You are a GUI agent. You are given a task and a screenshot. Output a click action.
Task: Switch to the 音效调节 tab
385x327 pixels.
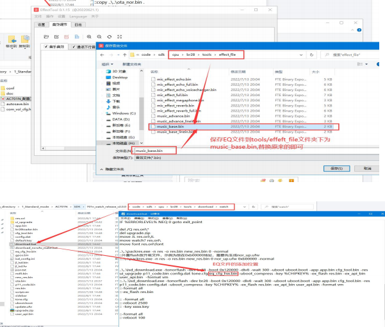60,24
